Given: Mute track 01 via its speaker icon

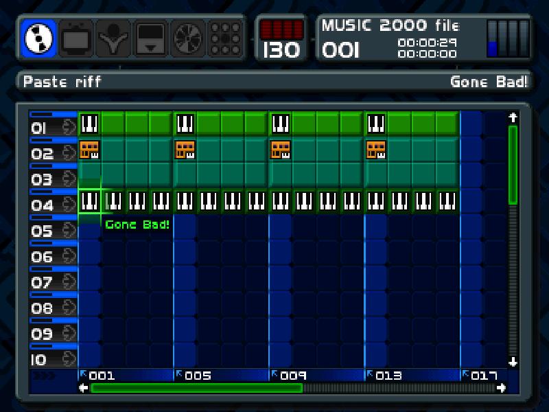Looking at the screenshot, I should pyautogui.click(x=69, y=127).
